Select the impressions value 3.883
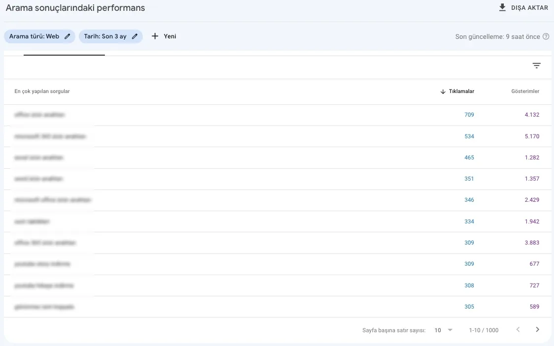554x346 pixels. 532,243
